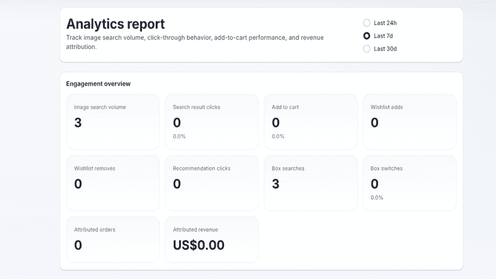Screen dimensions: 496x279
Task: Click the US$0.00 revenue value
Action: pos(199,245)
